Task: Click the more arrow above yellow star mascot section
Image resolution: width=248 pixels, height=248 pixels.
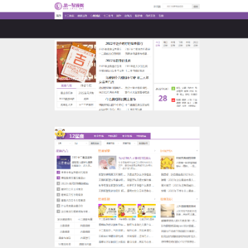Action: (197, 151)
